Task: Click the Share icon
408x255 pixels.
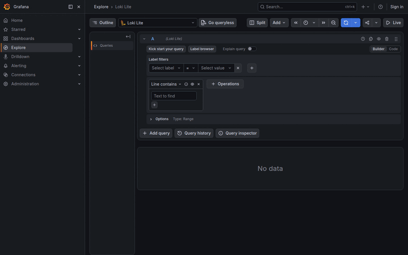Action: click(x=367, y=23)
